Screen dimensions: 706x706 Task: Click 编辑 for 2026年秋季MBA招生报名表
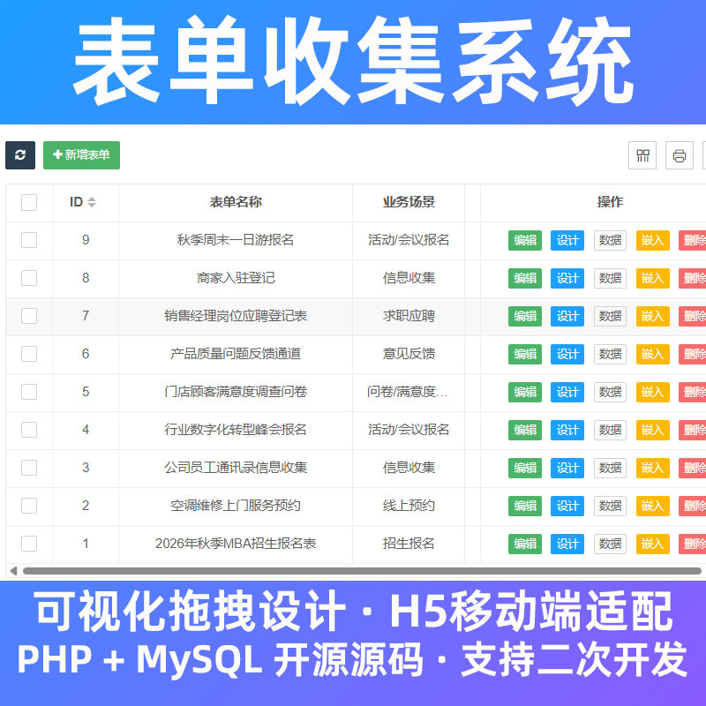click(525, 544)
